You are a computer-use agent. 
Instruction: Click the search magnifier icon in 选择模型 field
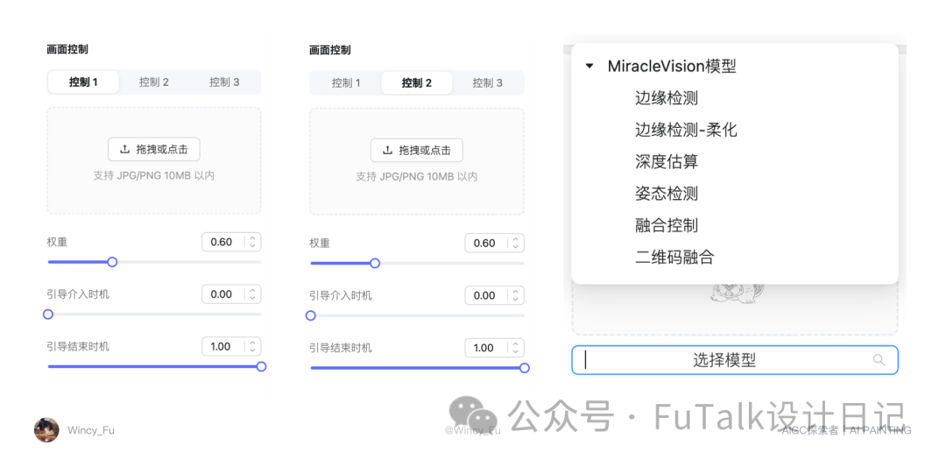pos(879,360)
